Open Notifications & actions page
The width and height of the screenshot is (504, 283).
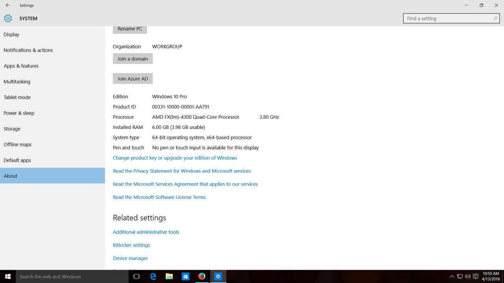tap(52, 50)
